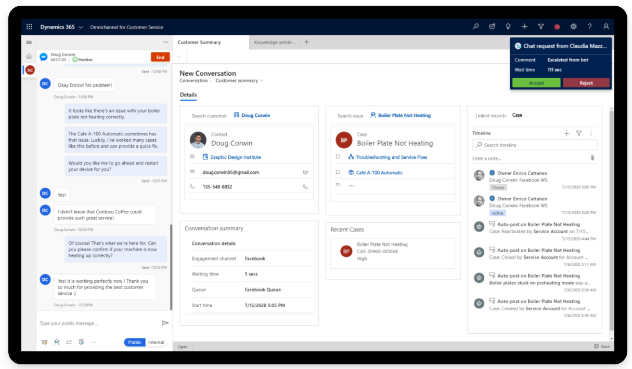Viewport: 632px width, 369px height.
Task: Open timeline more commands vertical dots
Action: tap(591, 133)
